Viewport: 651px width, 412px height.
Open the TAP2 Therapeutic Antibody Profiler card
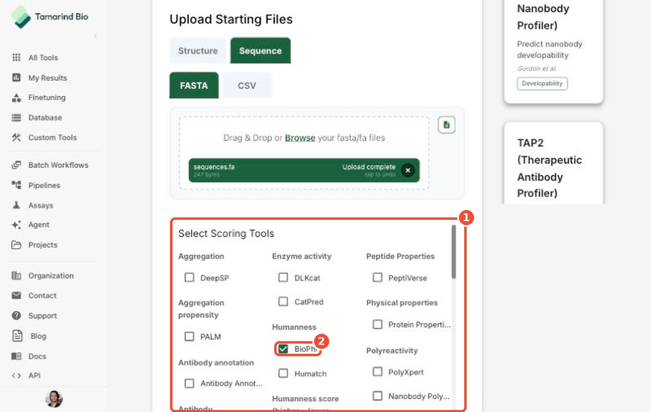click(x=553, y=164)
